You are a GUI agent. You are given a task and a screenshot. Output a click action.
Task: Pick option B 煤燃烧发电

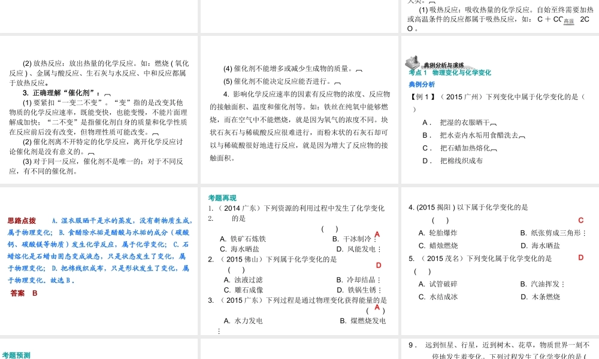pos(362,321)
